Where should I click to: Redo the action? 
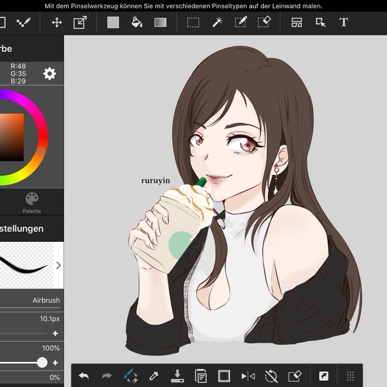point(106,376)
